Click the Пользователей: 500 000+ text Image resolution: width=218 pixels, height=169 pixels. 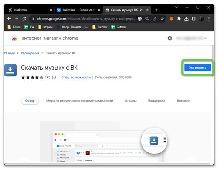click(x=114, y=77)
